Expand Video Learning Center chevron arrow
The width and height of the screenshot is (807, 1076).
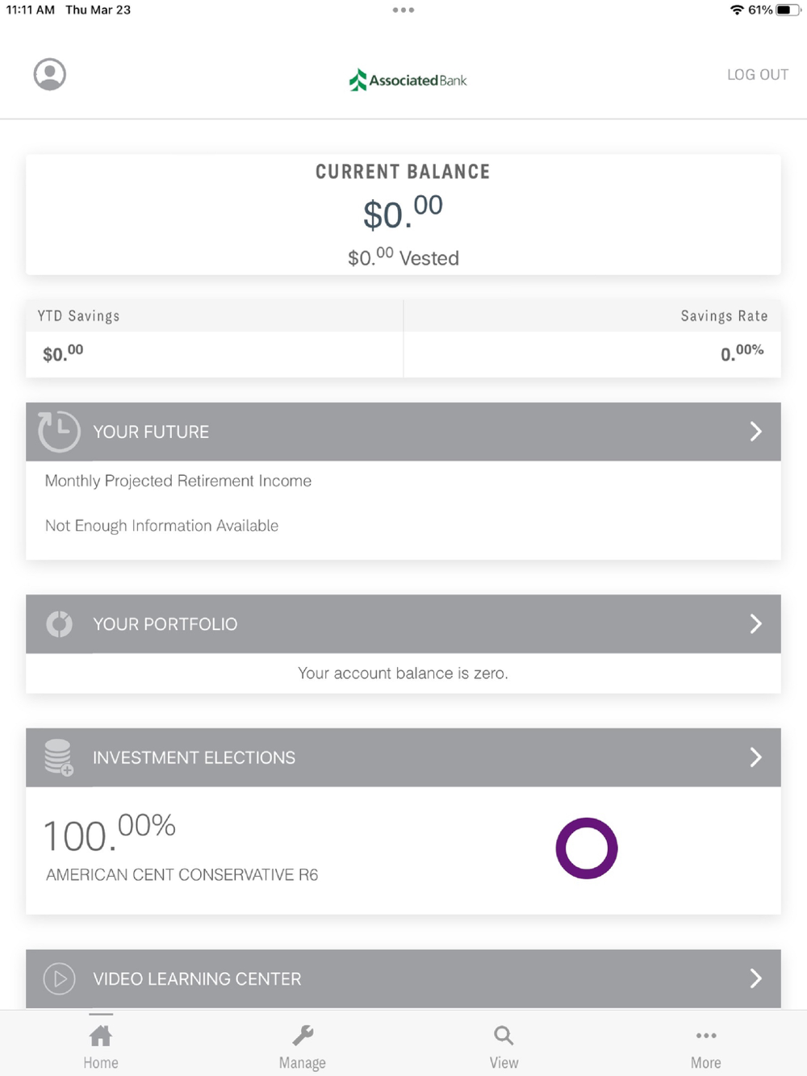click(755, 978)
